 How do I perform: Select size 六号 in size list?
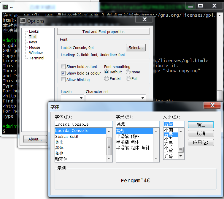tap(171, 143)
